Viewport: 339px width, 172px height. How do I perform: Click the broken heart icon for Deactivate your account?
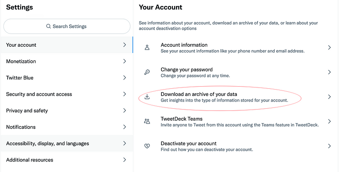(147, 146)
